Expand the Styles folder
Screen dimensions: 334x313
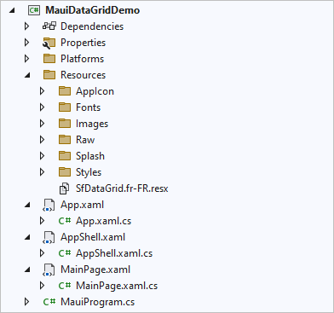[x=43, y=172]
